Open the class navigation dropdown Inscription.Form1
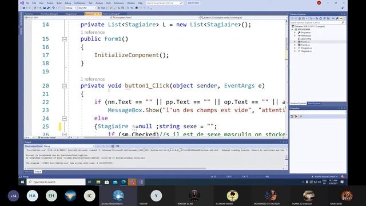This screenshot has width=366, height=206. pos(156,18)
